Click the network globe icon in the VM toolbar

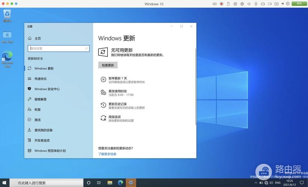242,4
